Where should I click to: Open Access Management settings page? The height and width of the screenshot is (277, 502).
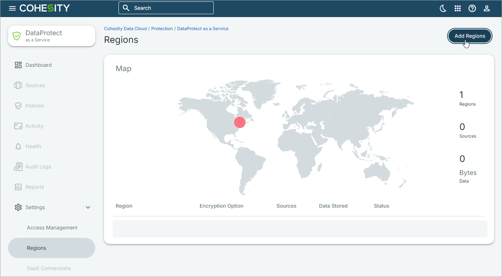[x=52, y=228]
